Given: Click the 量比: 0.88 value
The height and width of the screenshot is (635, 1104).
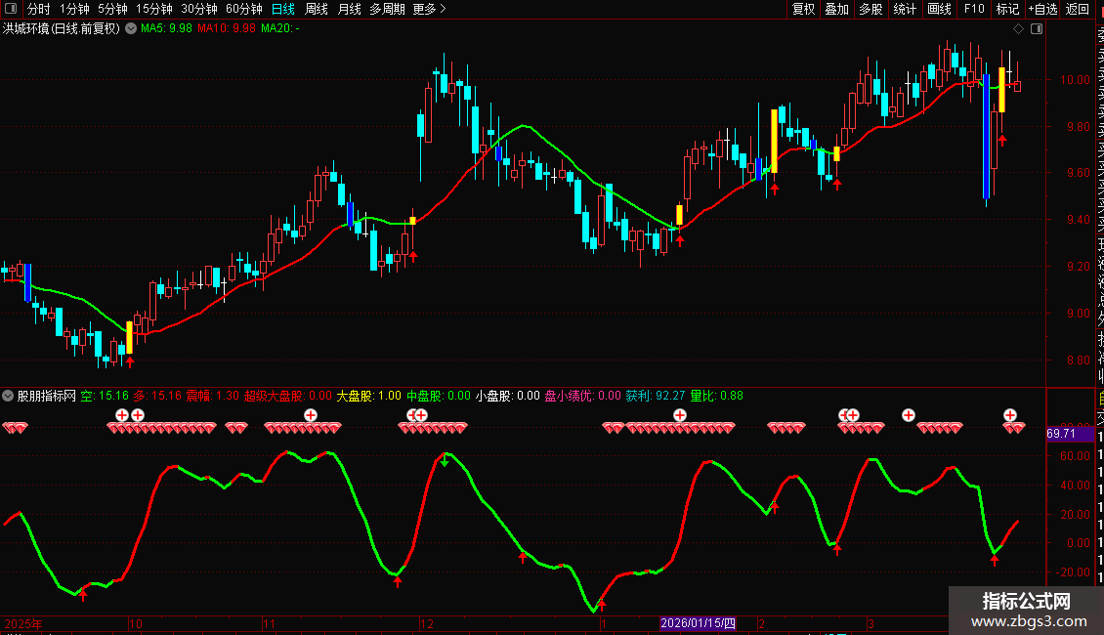Looking at the screenshot, I should coord(717,396).
